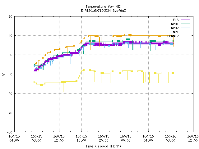Click the purple ELS legend line sample
The width and height of the screenshot is (199, 149).
(x=185, y=20)
